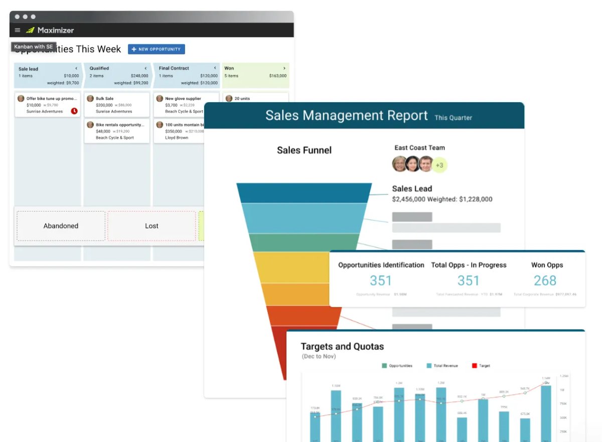Screen dimensions: 602x442
Task: Click the Sale lead column header
Action: pyautogui.click(x=48, y=75)
